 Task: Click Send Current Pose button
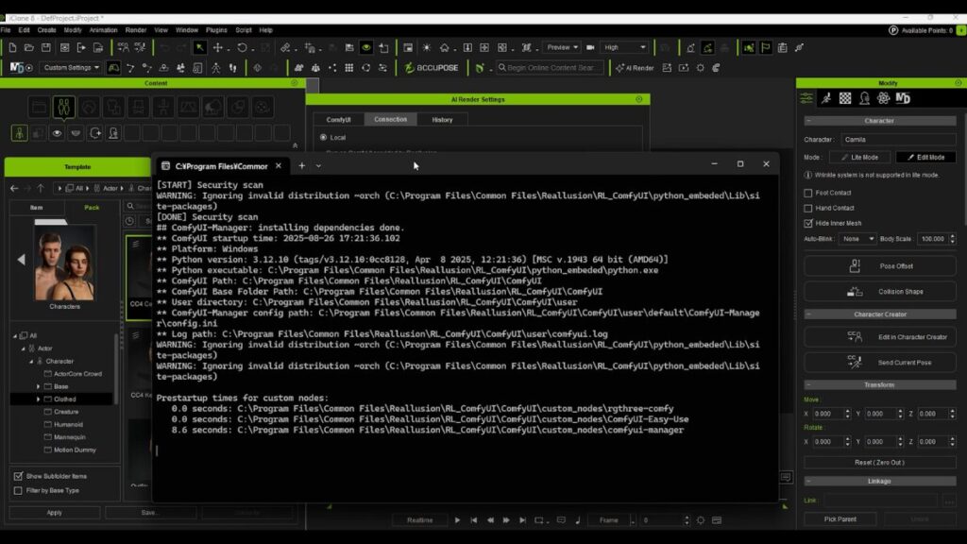pyautogui.click(x=879, y=363)
